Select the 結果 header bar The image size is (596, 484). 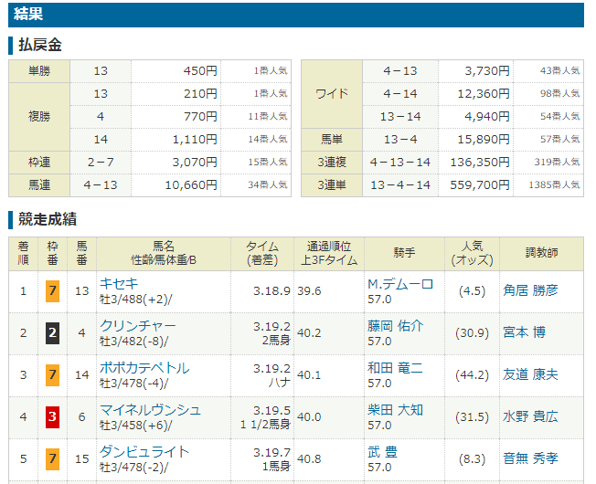click(x=296, y=15)
